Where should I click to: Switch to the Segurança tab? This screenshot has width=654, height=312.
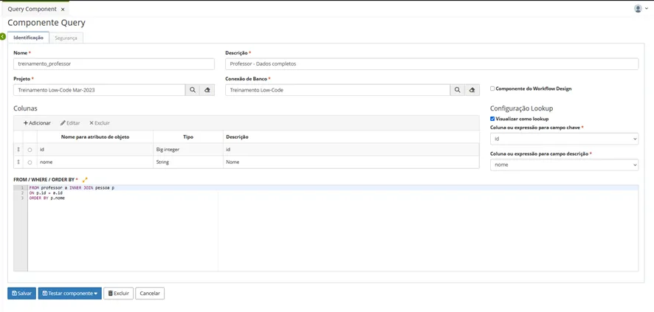point(66,38)
